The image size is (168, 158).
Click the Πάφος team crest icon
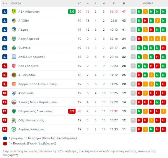pos(14,30)
